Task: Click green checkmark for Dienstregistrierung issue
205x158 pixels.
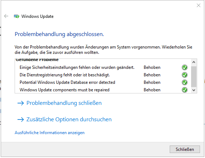Action: [x=185, y=75]
